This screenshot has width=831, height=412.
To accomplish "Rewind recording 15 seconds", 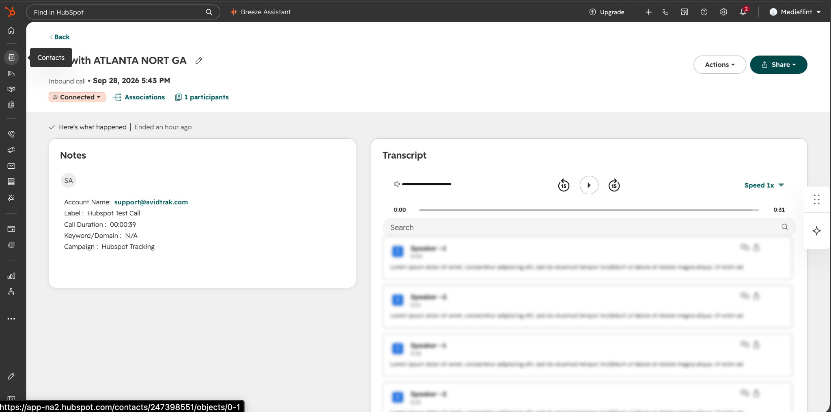I will tap(564, 185).
